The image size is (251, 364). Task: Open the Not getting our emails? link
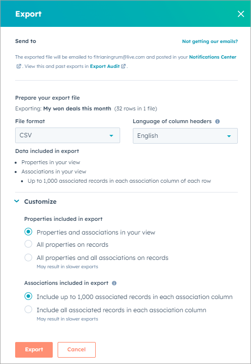tap(210, 42)
